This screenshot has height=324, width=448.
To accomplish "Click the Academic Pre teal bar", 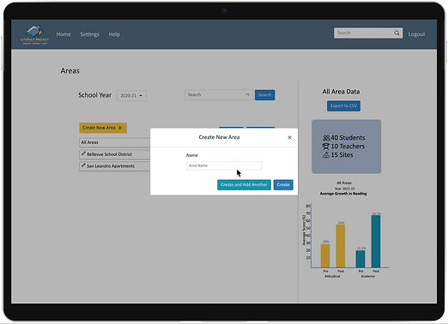I will click(x=360, y=259).
